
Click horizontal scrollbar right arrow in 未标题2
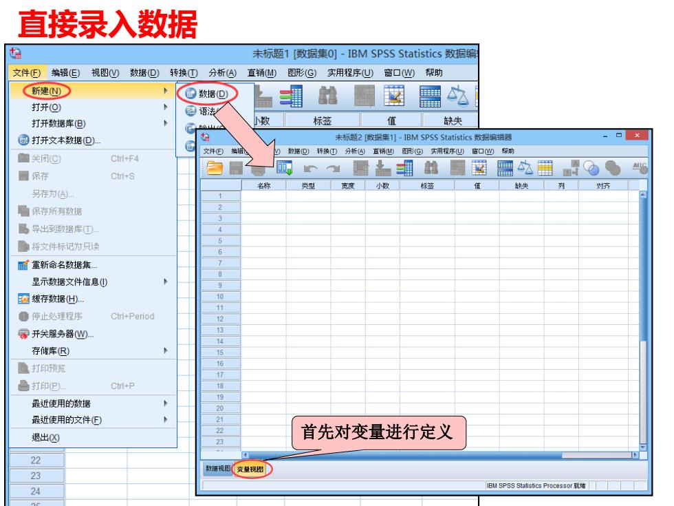pyautogui.click(x=634, y=455)
